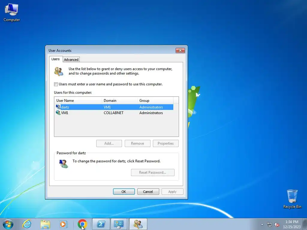The image size is (307, 230).
Task: Click Administrators group in VM1 row
Action: click(x=151, y=113)
